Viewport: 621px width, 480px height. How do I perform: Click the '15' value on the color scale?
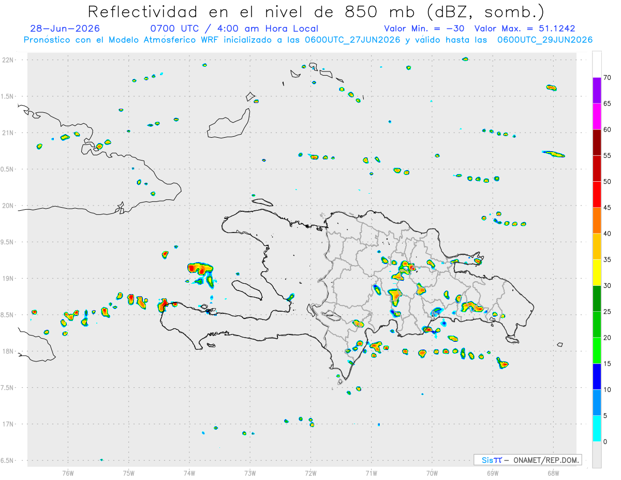(608, 363)
